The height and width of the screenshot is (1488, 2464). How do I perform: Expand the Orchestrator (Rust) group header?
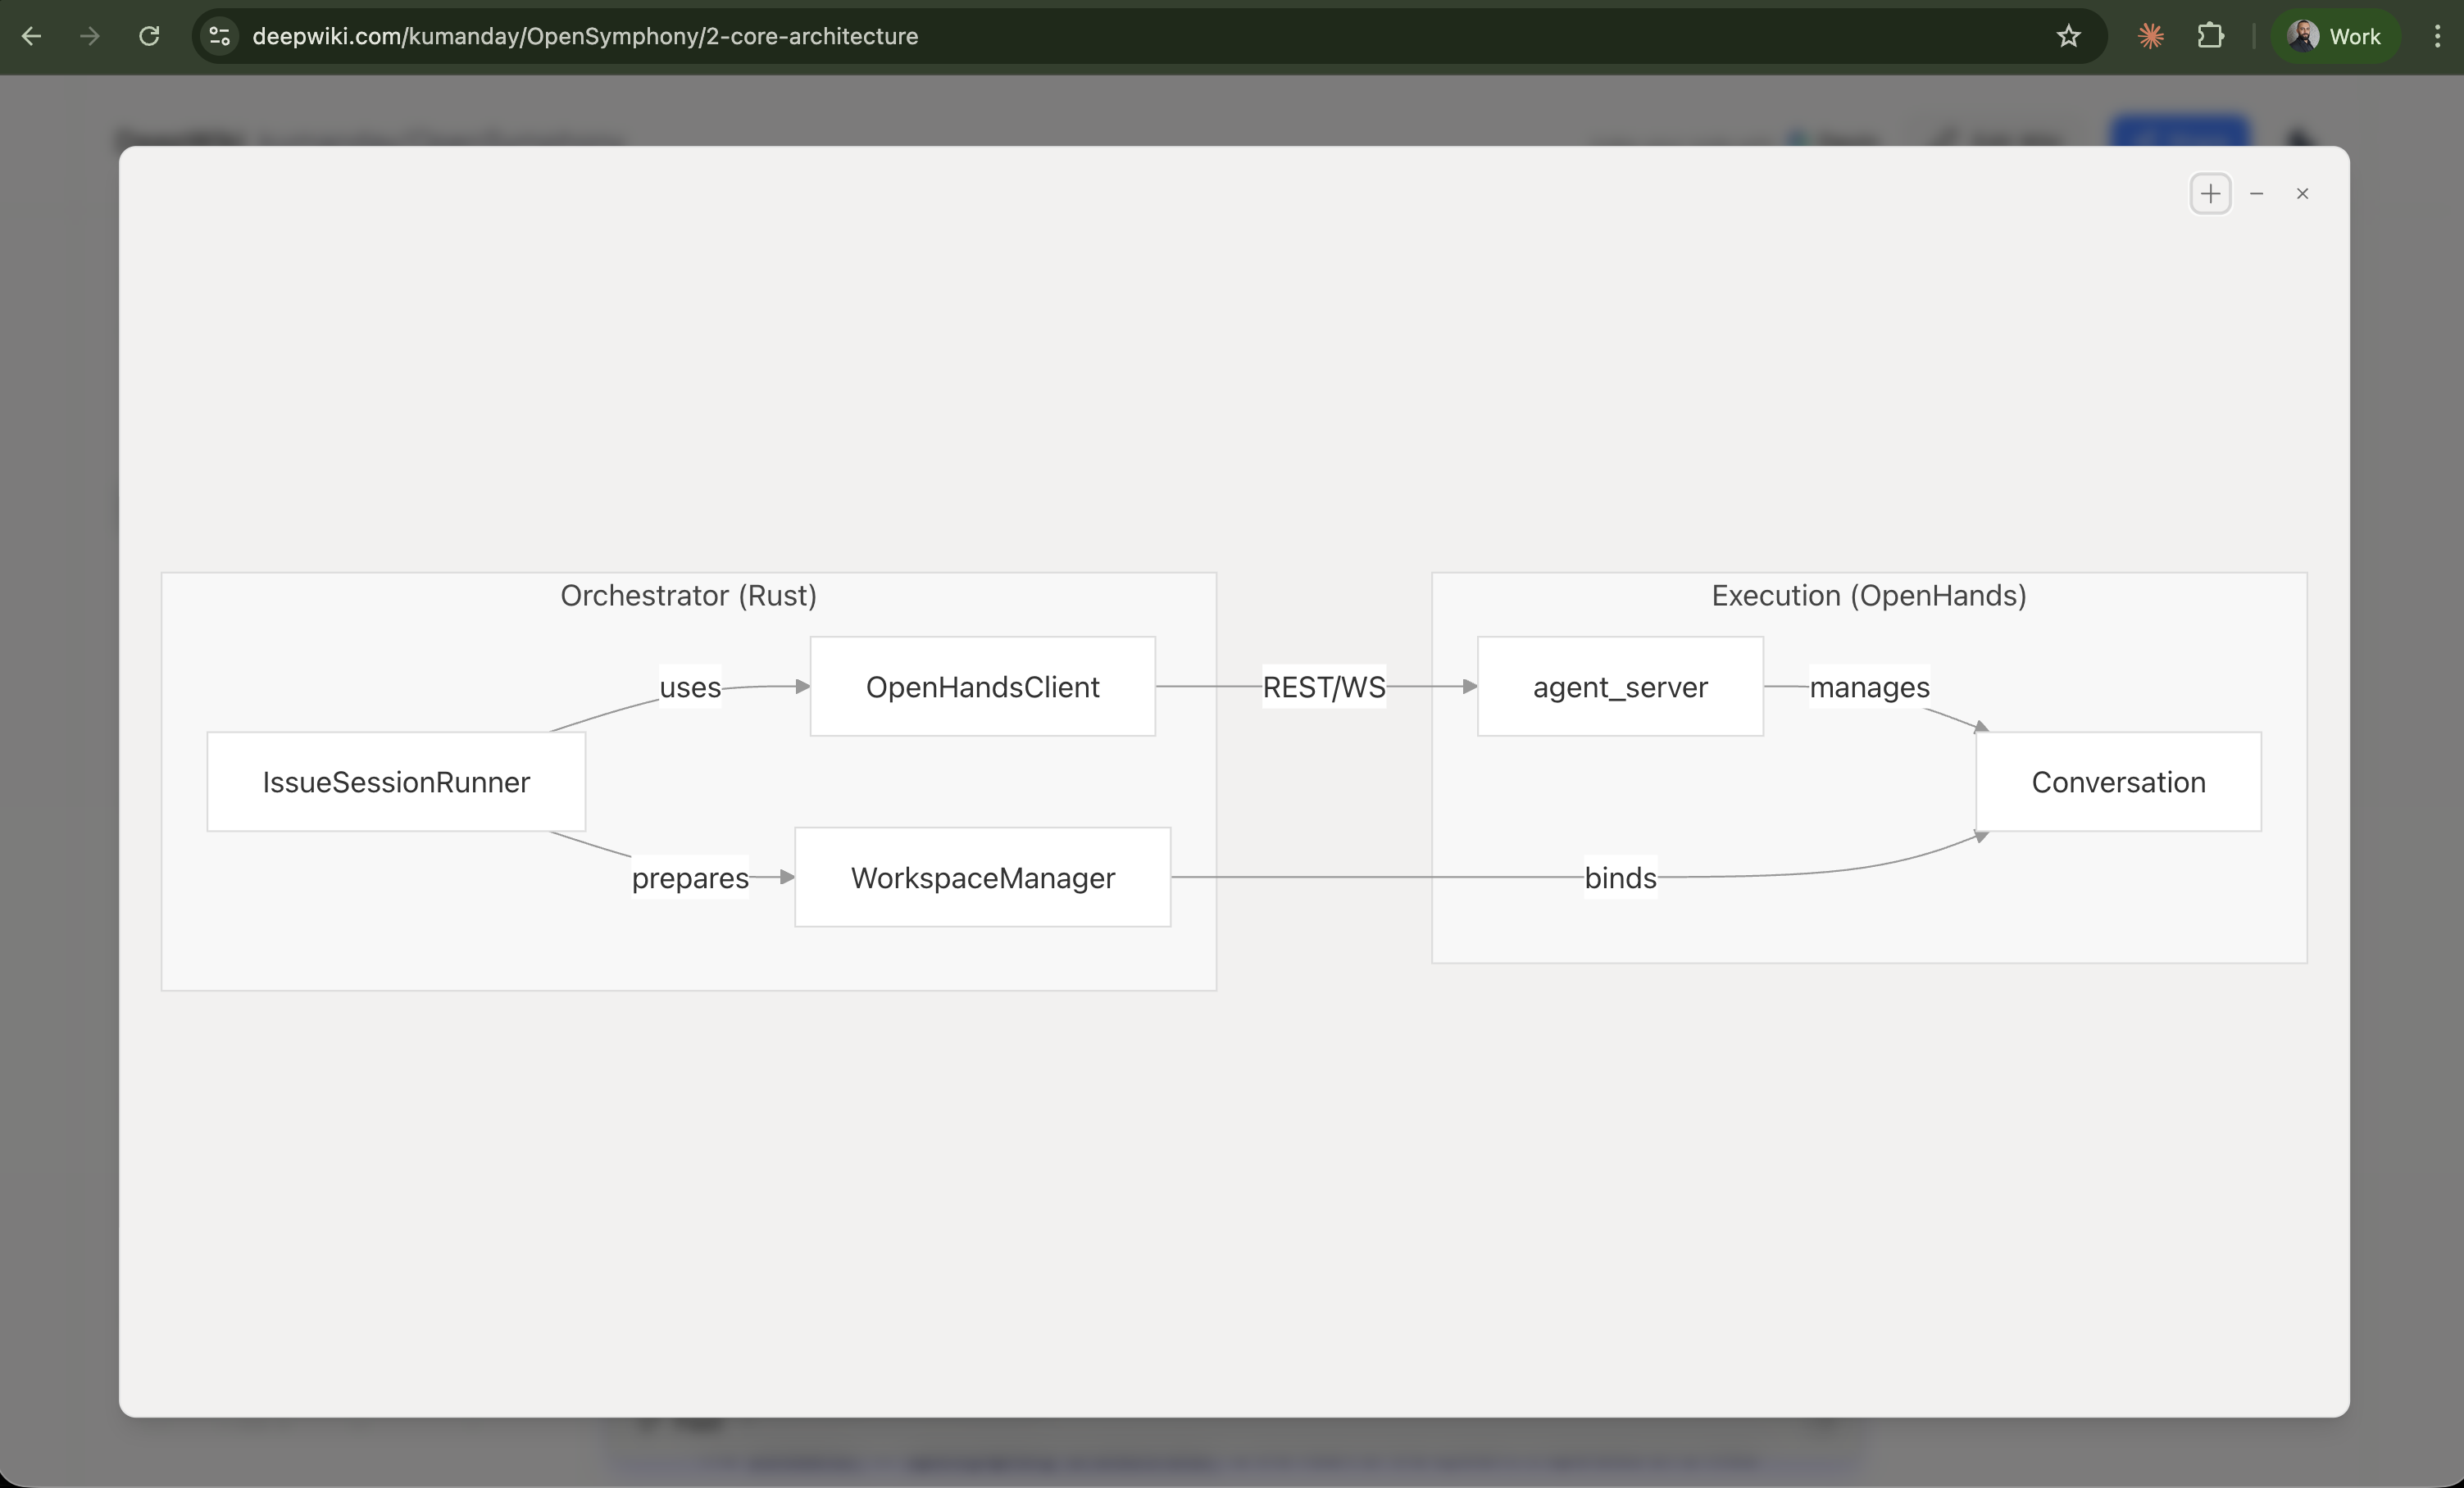point(688,595)
